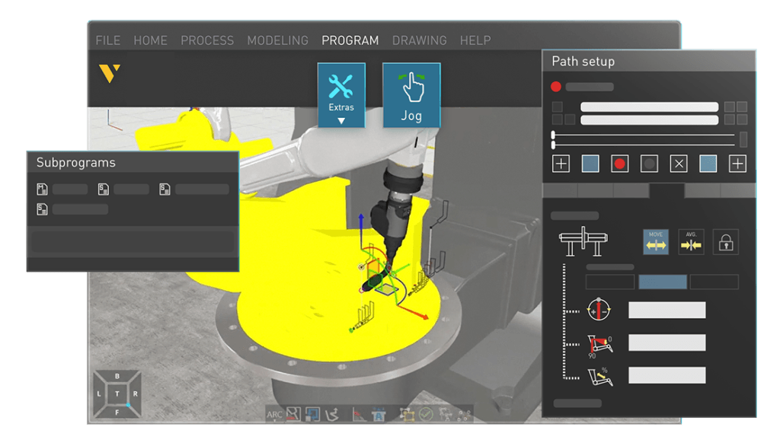Click the gantry frame icon in Path setup
This screenshot has width=780, height=446.
583,241
